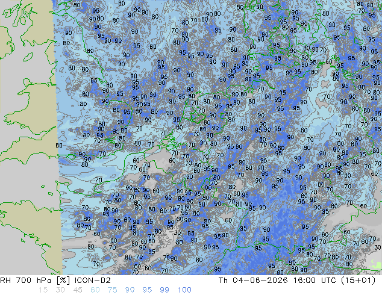The image size is (382, 295).
Task: Select legend value 60 in the color scale
Action: (x=95, y=290)
